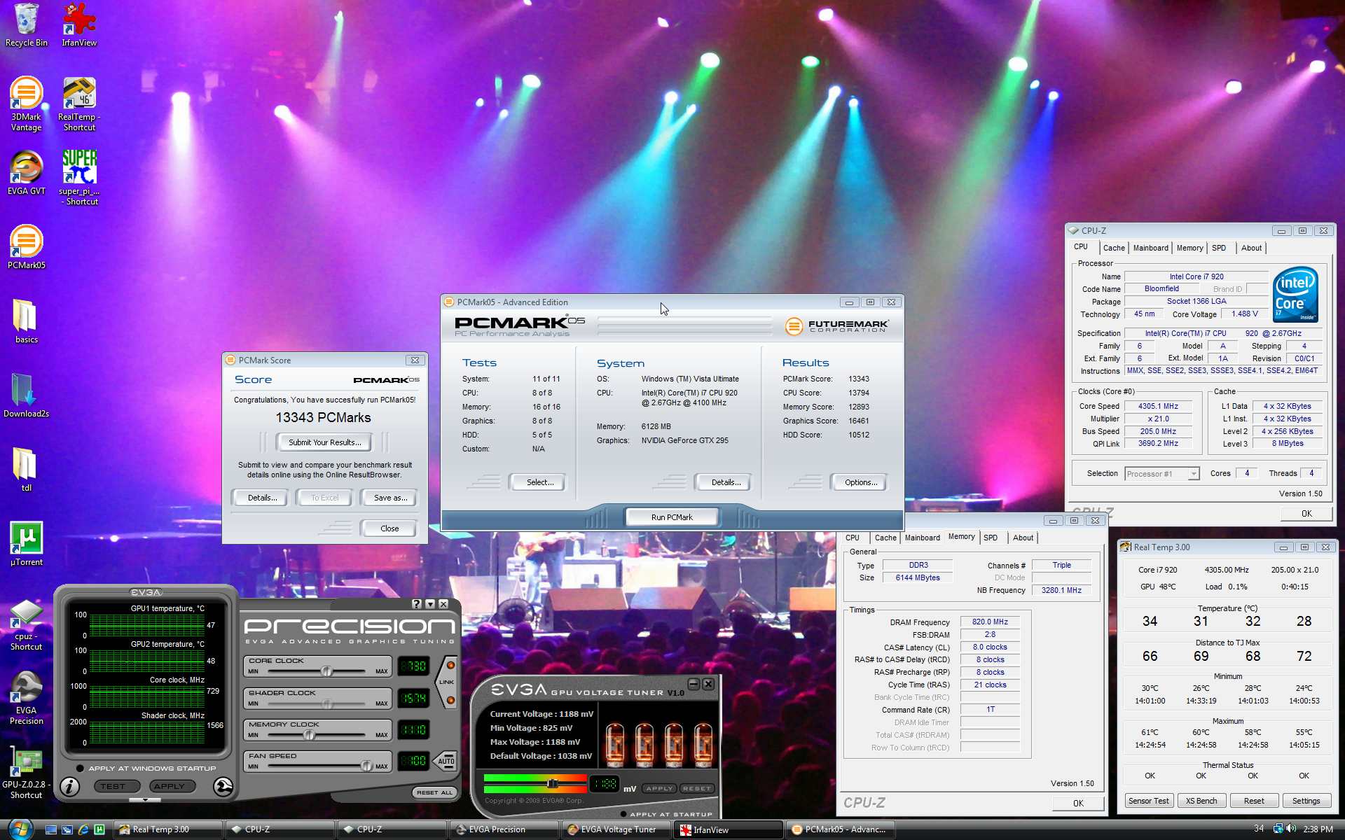
Task: Click the Core Clock slider handle
Action: tap(326, 671)
